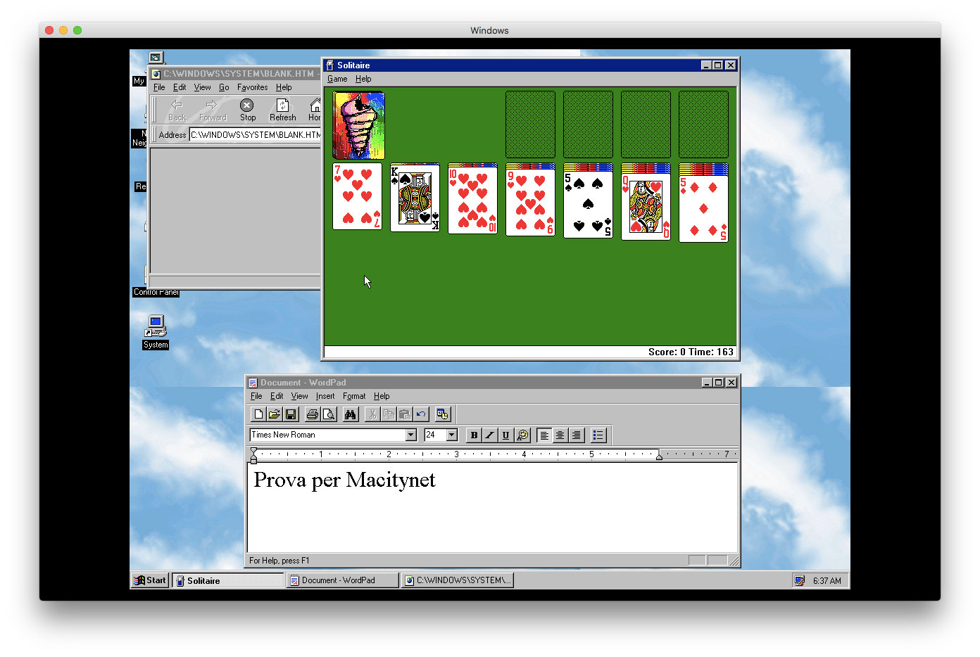
Task: Click the 5 of diamonds card
Action: pyautogui.click(x=703, y=209)
